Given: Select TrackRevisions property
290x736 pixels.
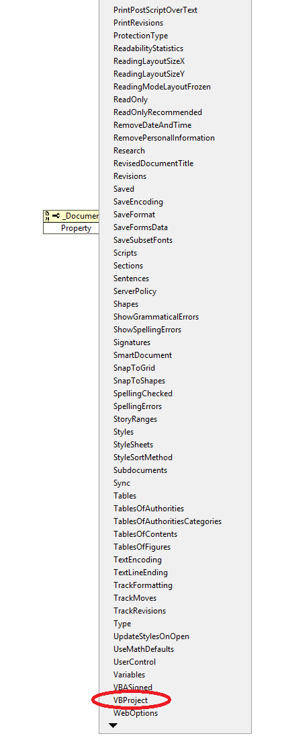Looking at the screenshot, I should (x=140, y=611).
